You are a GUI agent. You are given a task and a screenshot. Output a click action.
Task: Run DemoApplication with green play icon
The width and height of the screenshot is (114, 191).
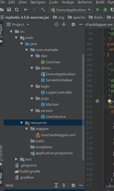98,10
